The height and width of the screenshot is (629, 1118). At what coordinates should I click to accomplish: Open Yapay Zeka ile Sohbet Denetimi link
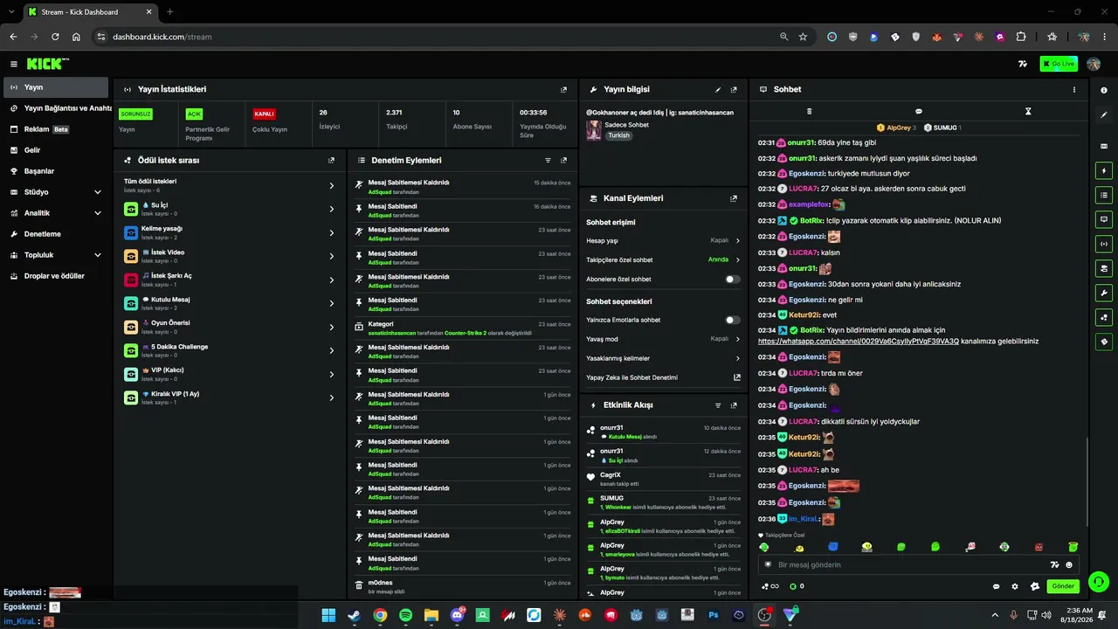663,377
